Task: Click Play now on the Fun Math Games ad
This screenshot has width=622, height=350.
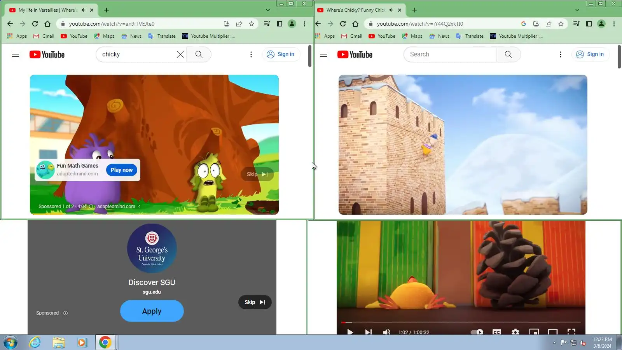Action: tap(122, 170)
